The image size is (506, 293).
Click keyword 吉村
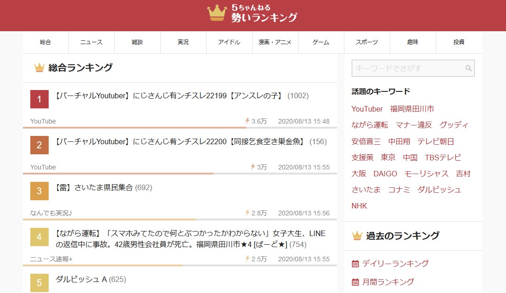pyautogui.click(x=463, y=174)
